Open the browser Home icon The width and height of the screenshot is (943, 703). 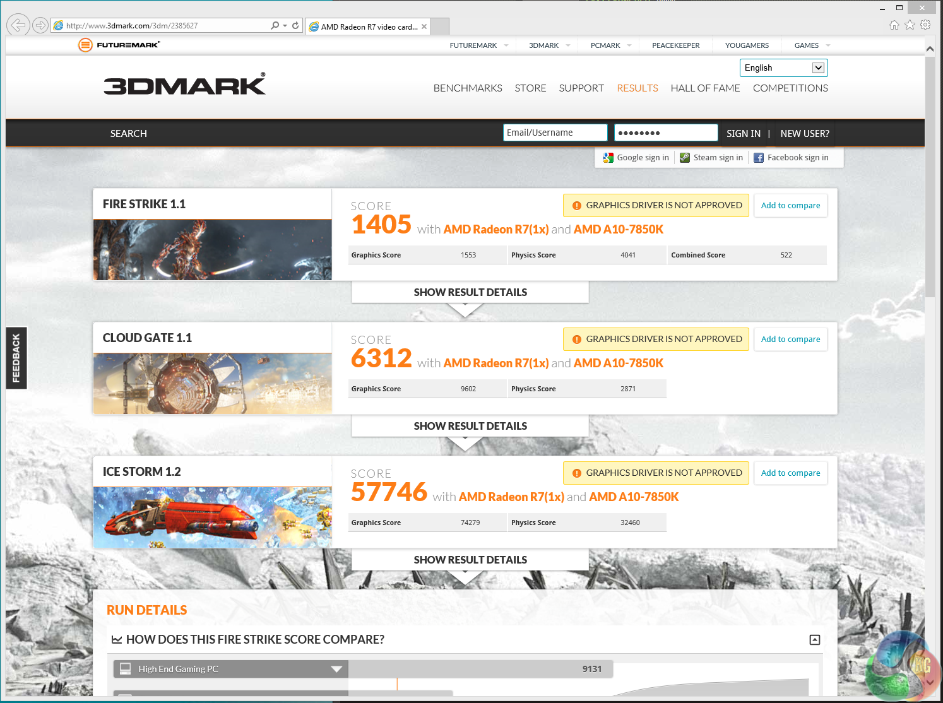[x=894, y=25]
